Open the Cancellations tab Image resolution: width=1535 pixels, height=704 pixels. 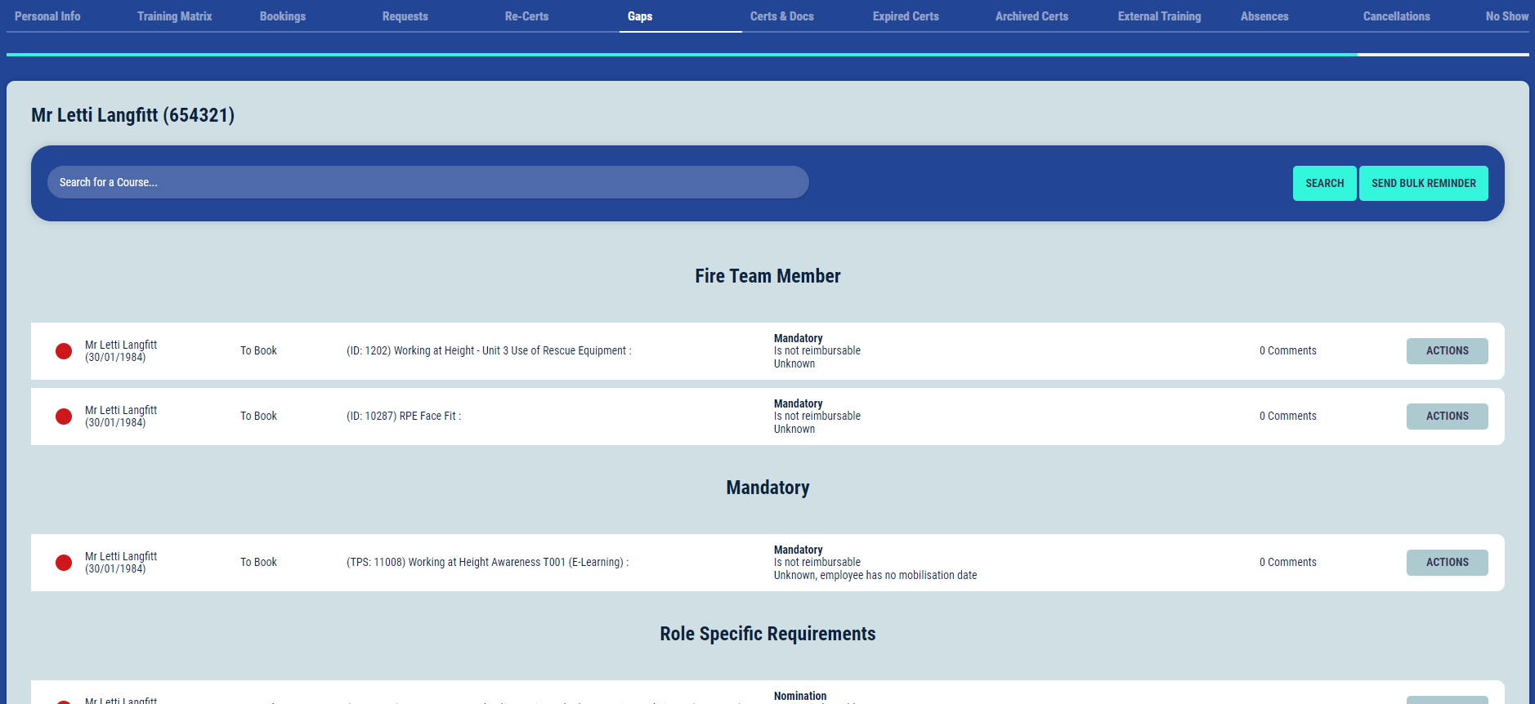click(x=1396, y=16)
